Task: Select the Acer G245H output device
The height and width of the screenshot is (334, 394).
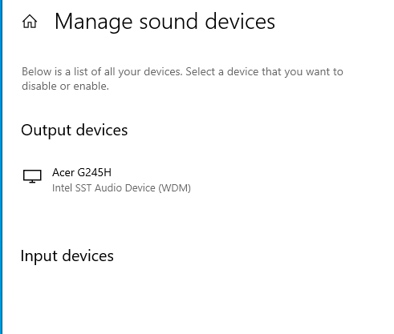Action: pos(107,180)
